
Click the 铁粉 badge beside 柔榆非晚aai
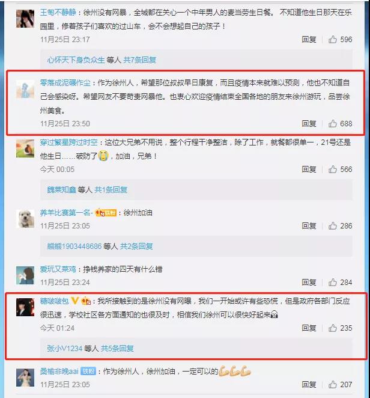[x=88, y=372]
